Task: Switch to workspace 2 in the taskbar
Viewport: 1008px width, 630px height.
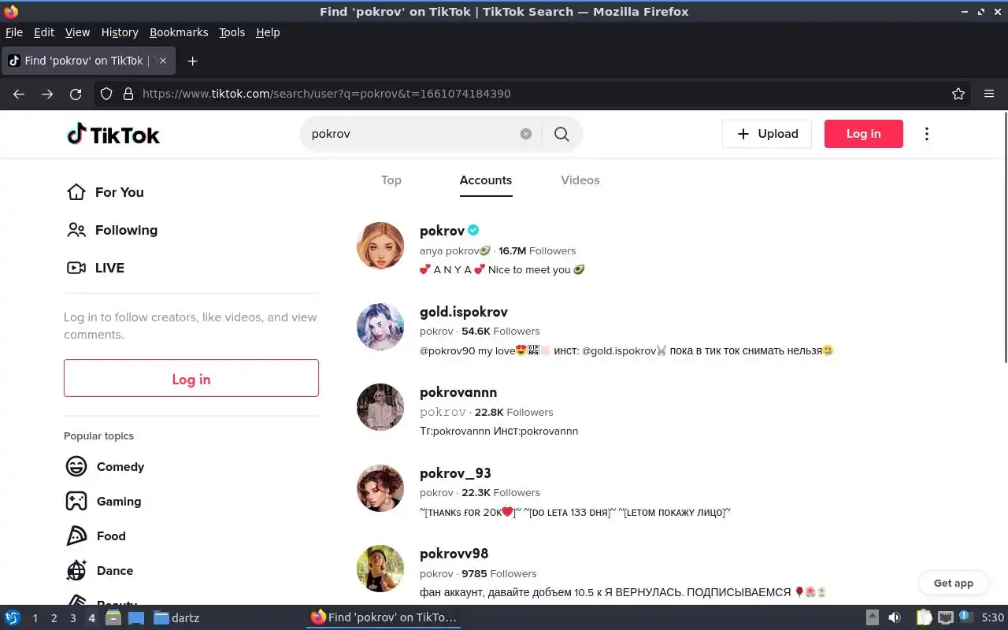Action: click(54, 617)
